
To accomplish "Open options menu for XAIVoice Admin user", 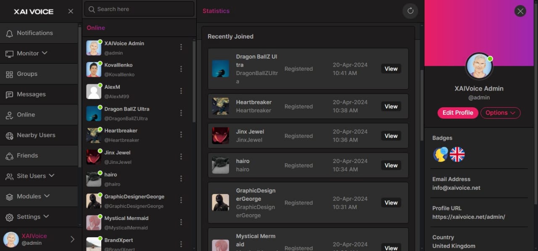I will coord(181,47).
